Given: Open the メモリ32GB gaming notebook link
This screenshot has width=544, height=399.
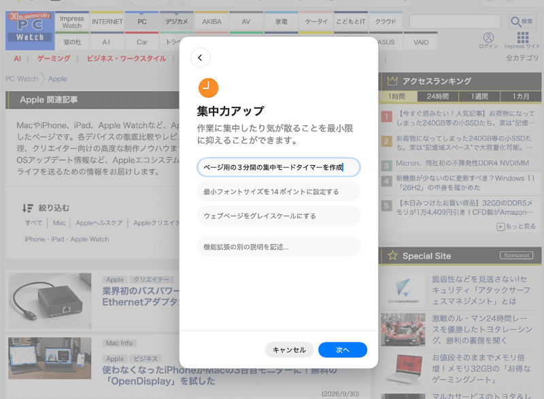Looking at the screenshot, I should tap(481, 368).
